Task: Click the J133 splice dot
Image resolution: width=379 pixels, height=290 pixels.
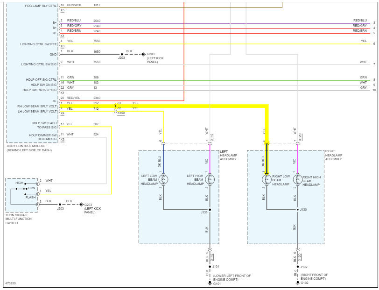Action: point(210,210)
